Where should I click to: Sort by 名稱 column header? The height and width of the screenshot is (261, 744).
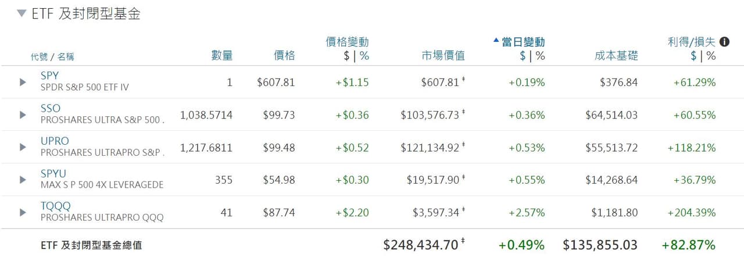point(66,57)
